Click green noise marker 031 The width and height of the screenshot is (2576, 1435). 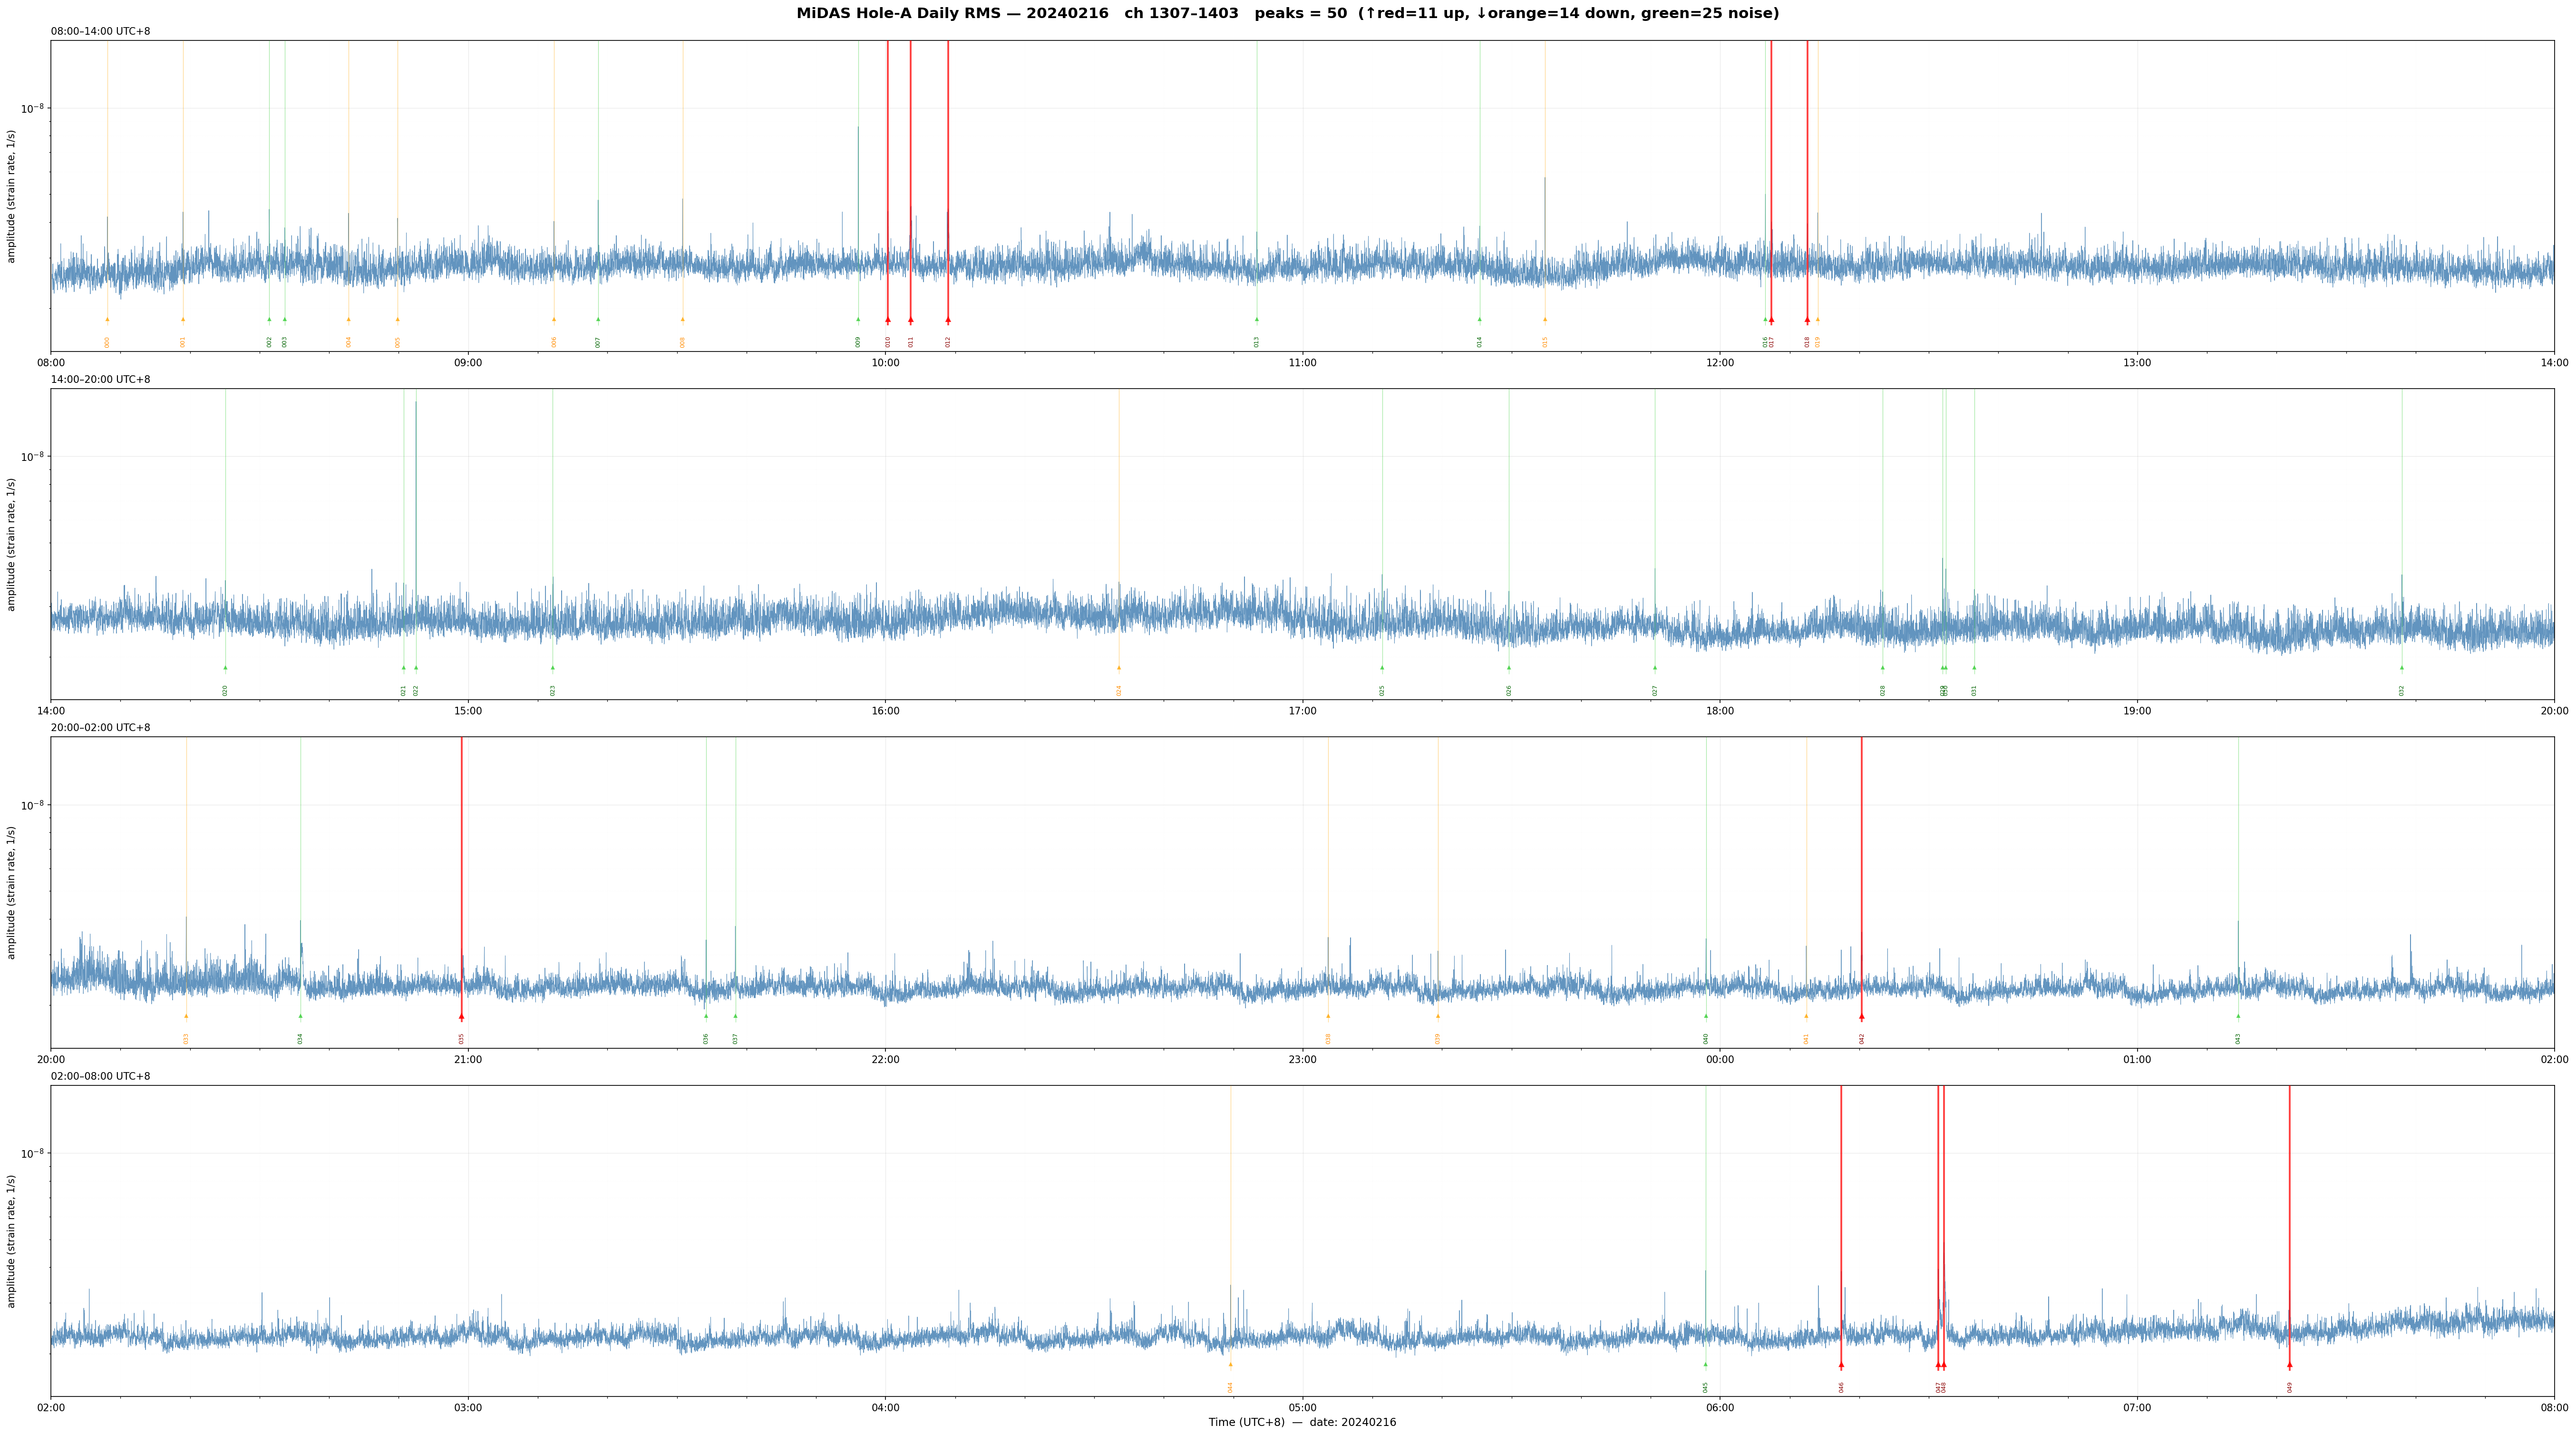tap(1974, 668)
